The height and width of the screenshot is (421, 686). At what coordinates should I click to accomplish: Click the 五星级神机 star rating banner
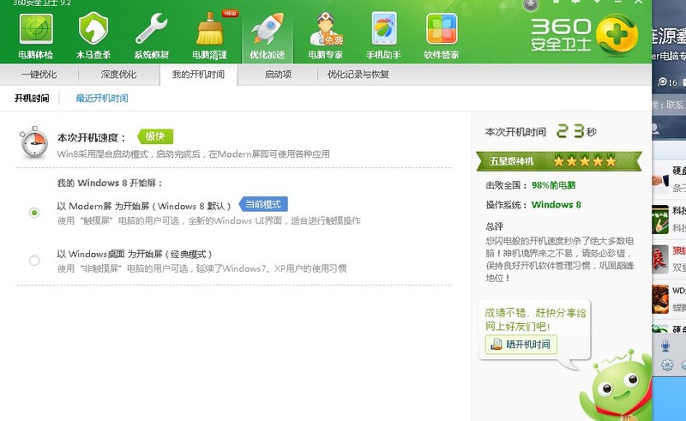tap(559, 161)
